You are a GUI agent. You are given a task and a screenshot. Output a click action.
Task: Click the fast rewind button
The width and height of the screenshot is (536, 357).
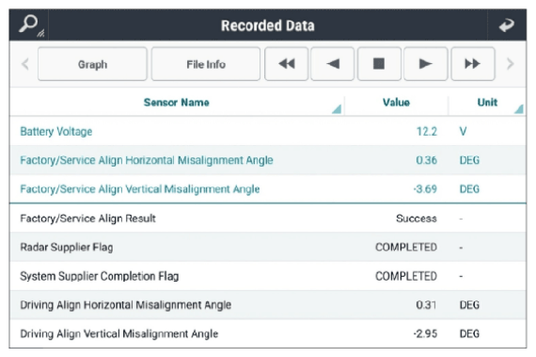287,64
